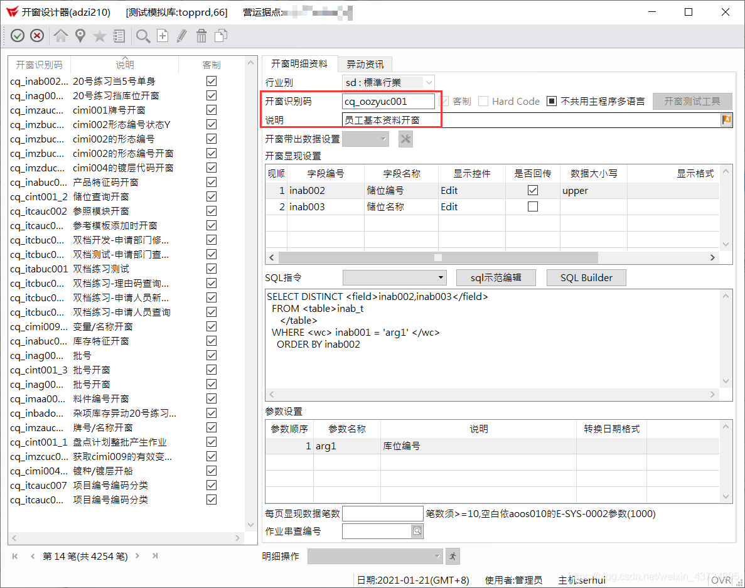745x588 pixels.
Task: Click the copy record icon
Action: [x=221, y=36]
